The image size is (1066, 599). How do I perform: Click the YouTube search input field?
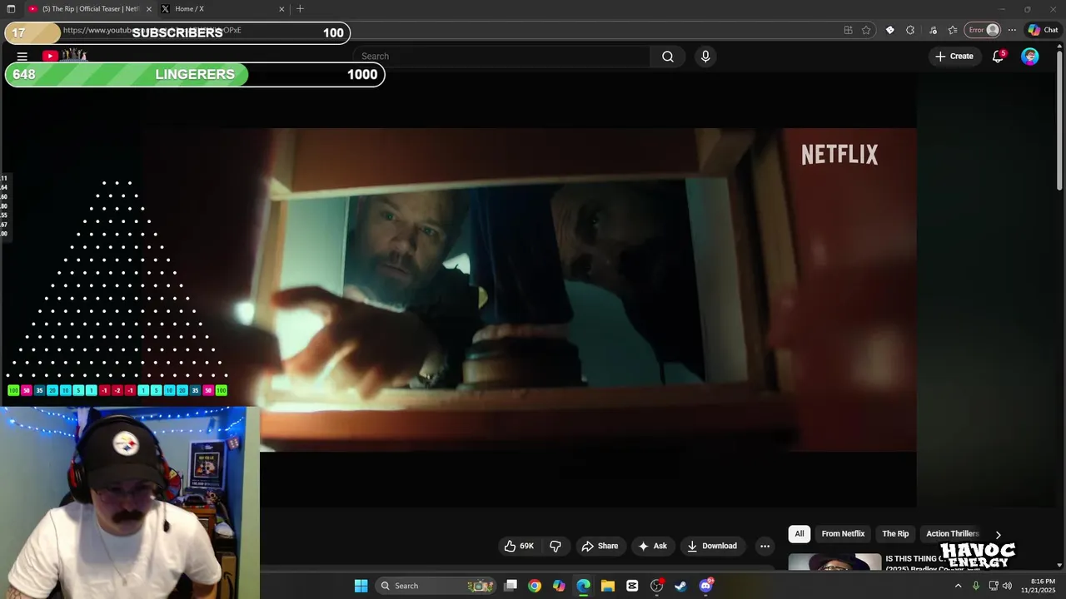pyautogui.click(x=501, y=57)
